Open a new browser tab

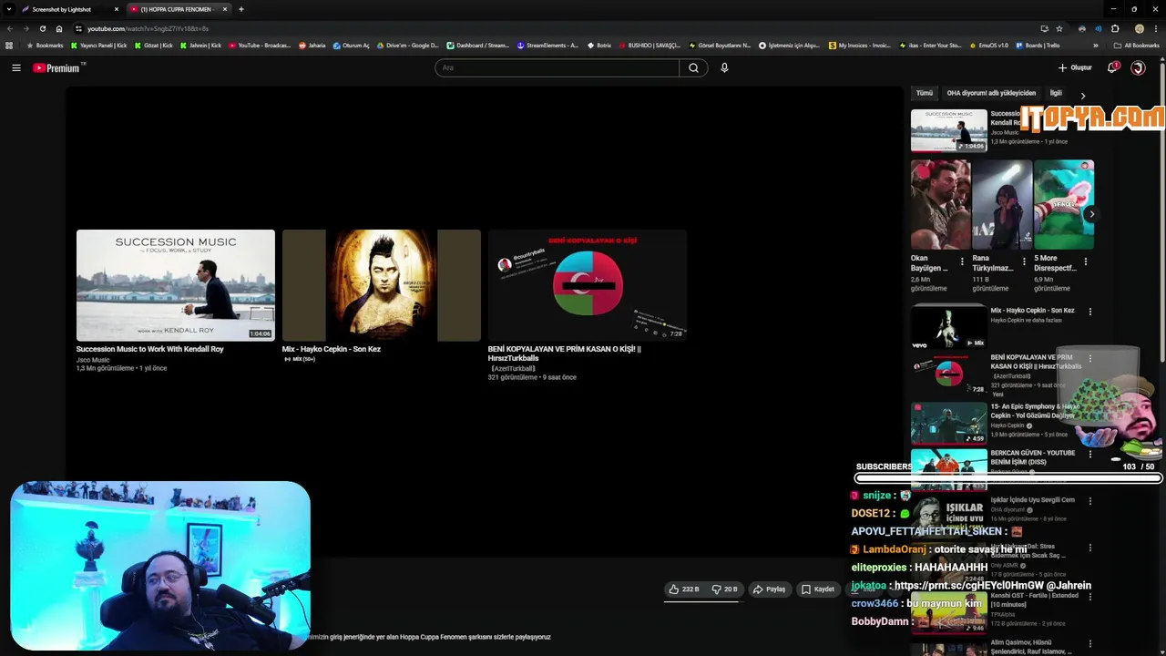pyautogui.click(x=241, y=9)
